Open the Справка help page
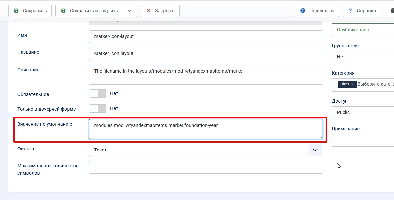 tap(362, 11)
